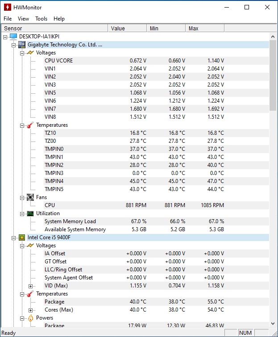Collapse the Gigabyte Technology node
This screenshot has height=337, width=278.
[x=13, y=45]
